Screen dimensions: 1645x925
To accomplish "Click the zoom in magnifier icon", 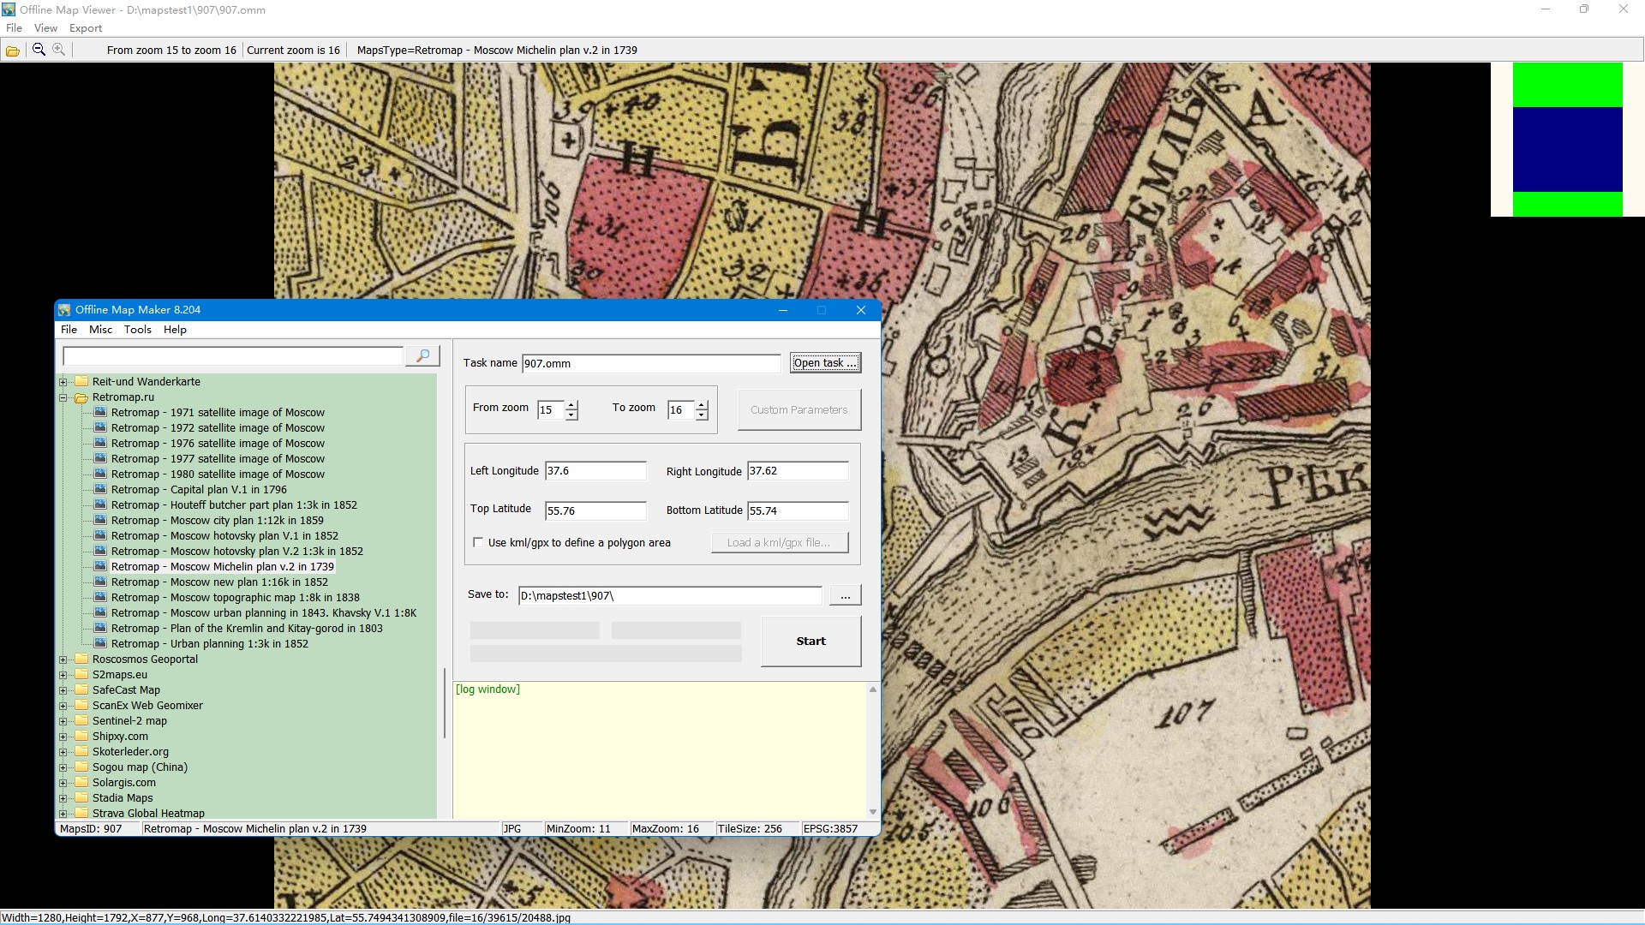I will tap(58, 50).
